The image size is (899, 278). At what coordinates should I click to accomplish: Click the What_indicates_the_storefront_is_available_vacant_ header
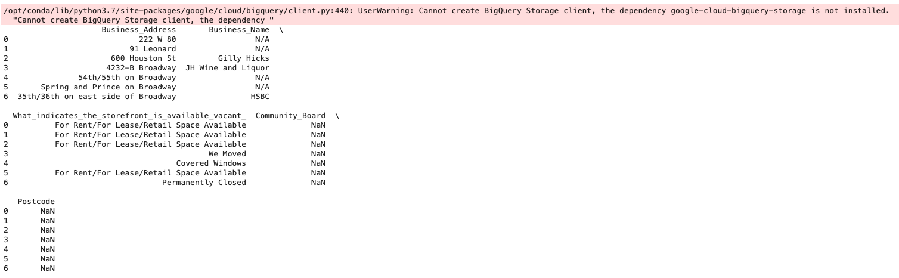coord(129,115)
